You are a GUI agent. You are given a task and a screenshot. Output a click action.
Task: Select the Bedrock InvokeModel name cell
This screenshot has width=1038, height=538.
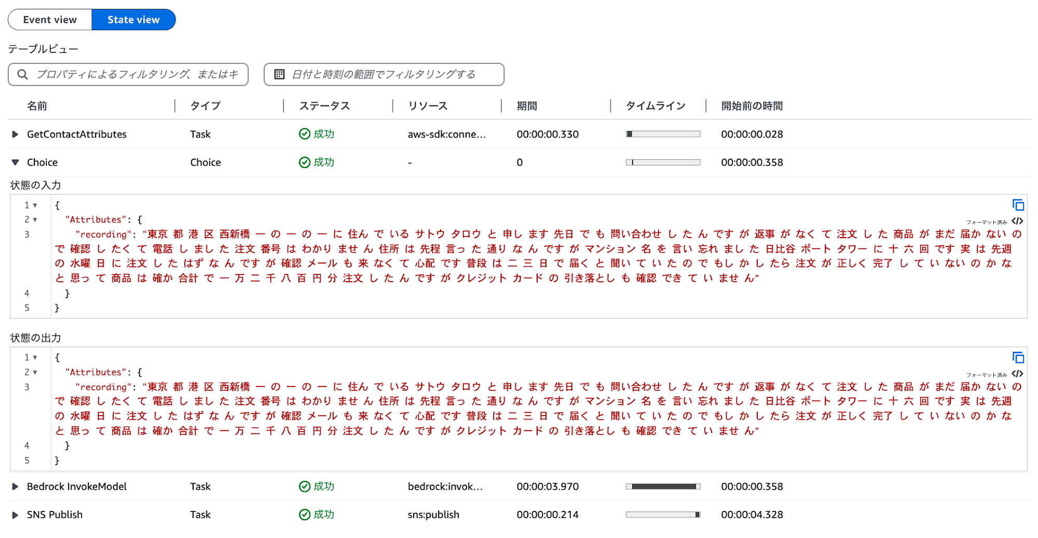point(77,487)
